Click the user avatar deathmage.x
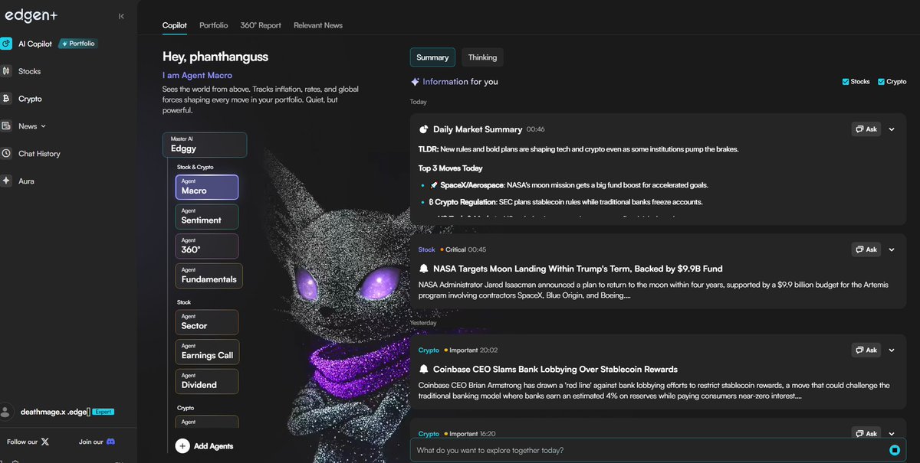This screenshot has height=463, width=920. click(x=6, y=412)
